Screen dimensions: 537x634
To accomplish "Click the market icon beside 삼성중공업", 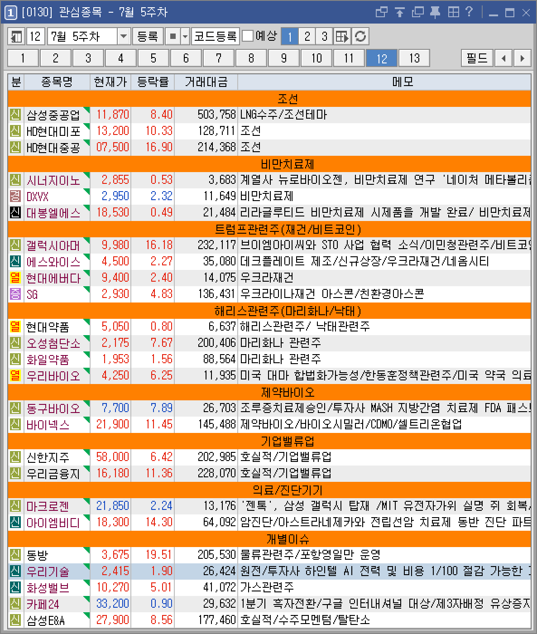I will pos(15,115).
